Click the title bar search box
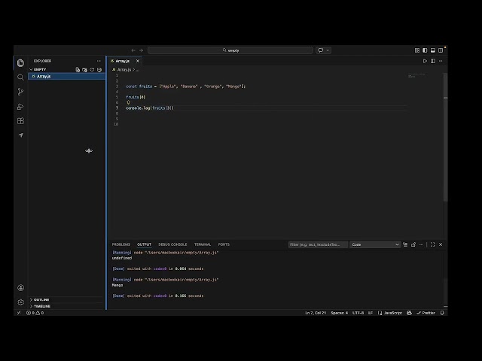 click(230, 50)
